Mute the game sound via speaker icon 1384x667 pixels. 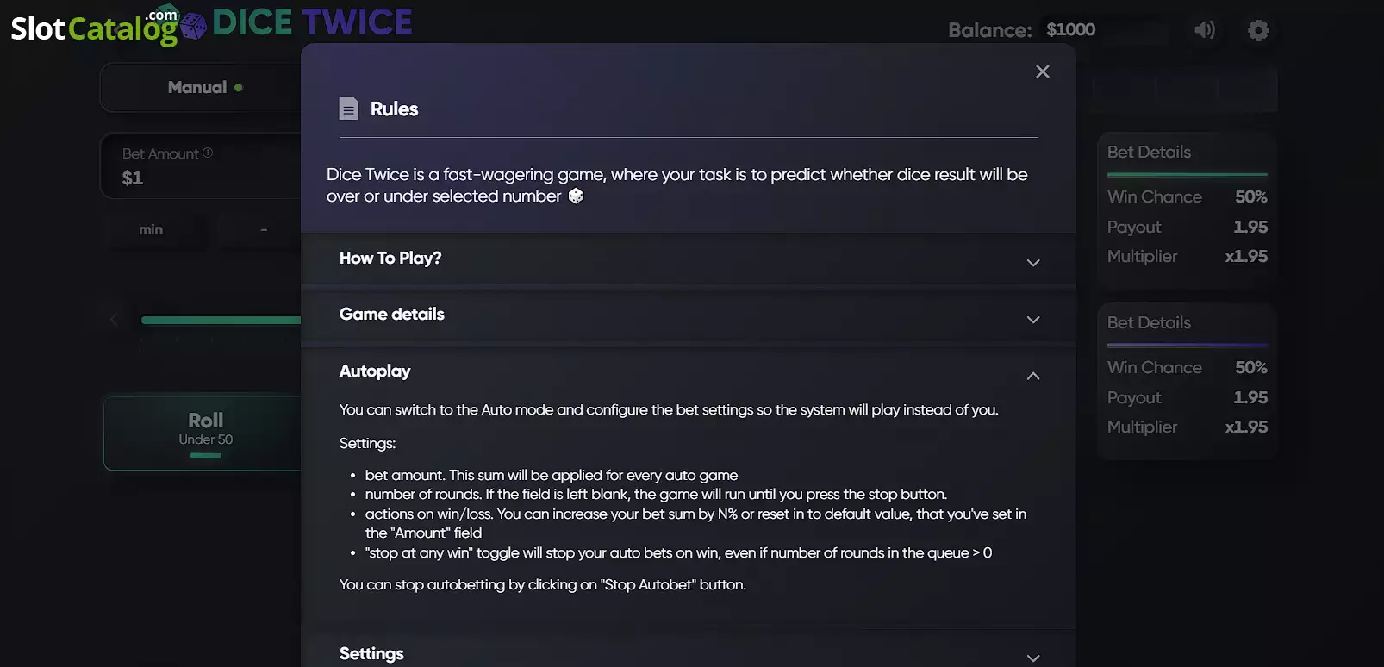[1204, 30]
